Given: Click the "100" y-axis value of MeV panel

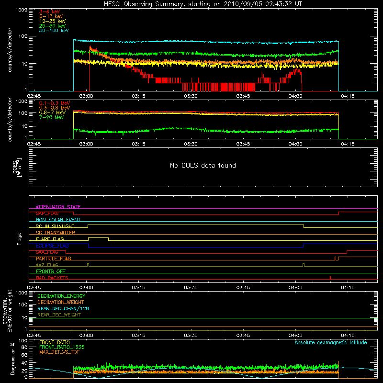Looking at the screenshot, I should tap(23, 113).
